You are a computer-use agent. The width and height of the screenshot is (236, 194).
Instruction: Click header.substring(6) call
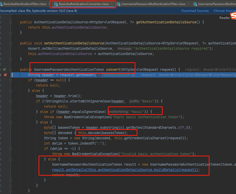click(x=105, y=127)
